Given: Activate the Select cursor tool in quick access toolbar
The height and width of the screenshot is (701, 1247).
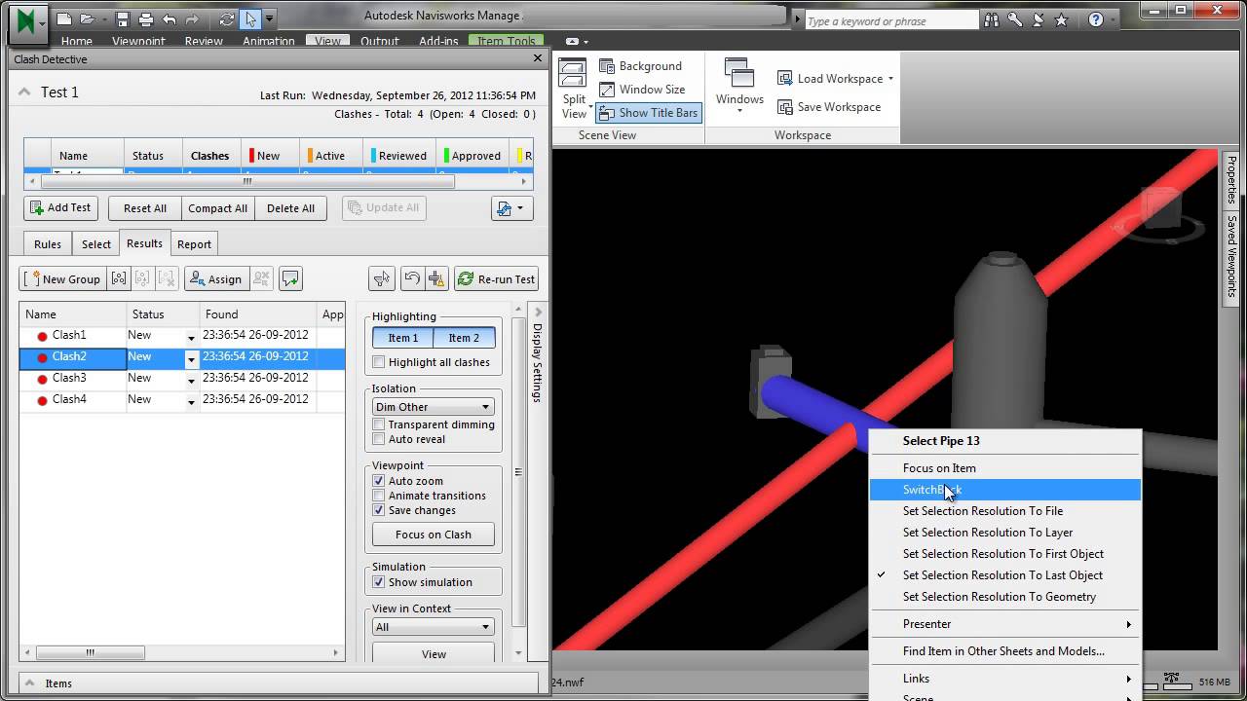Looking at the screenshot, I should [x=250, y=19].
